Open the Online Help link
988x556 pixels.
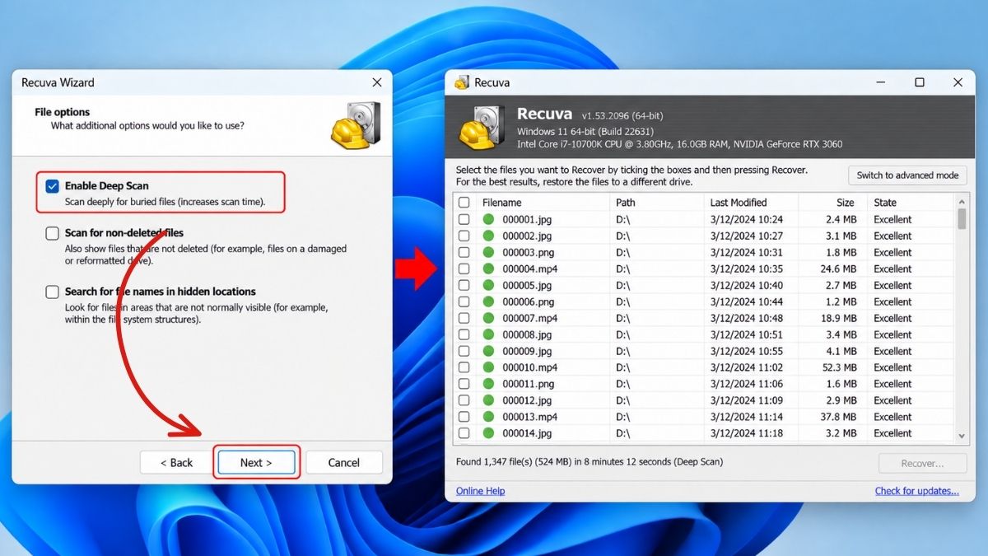tap(480, 491)
